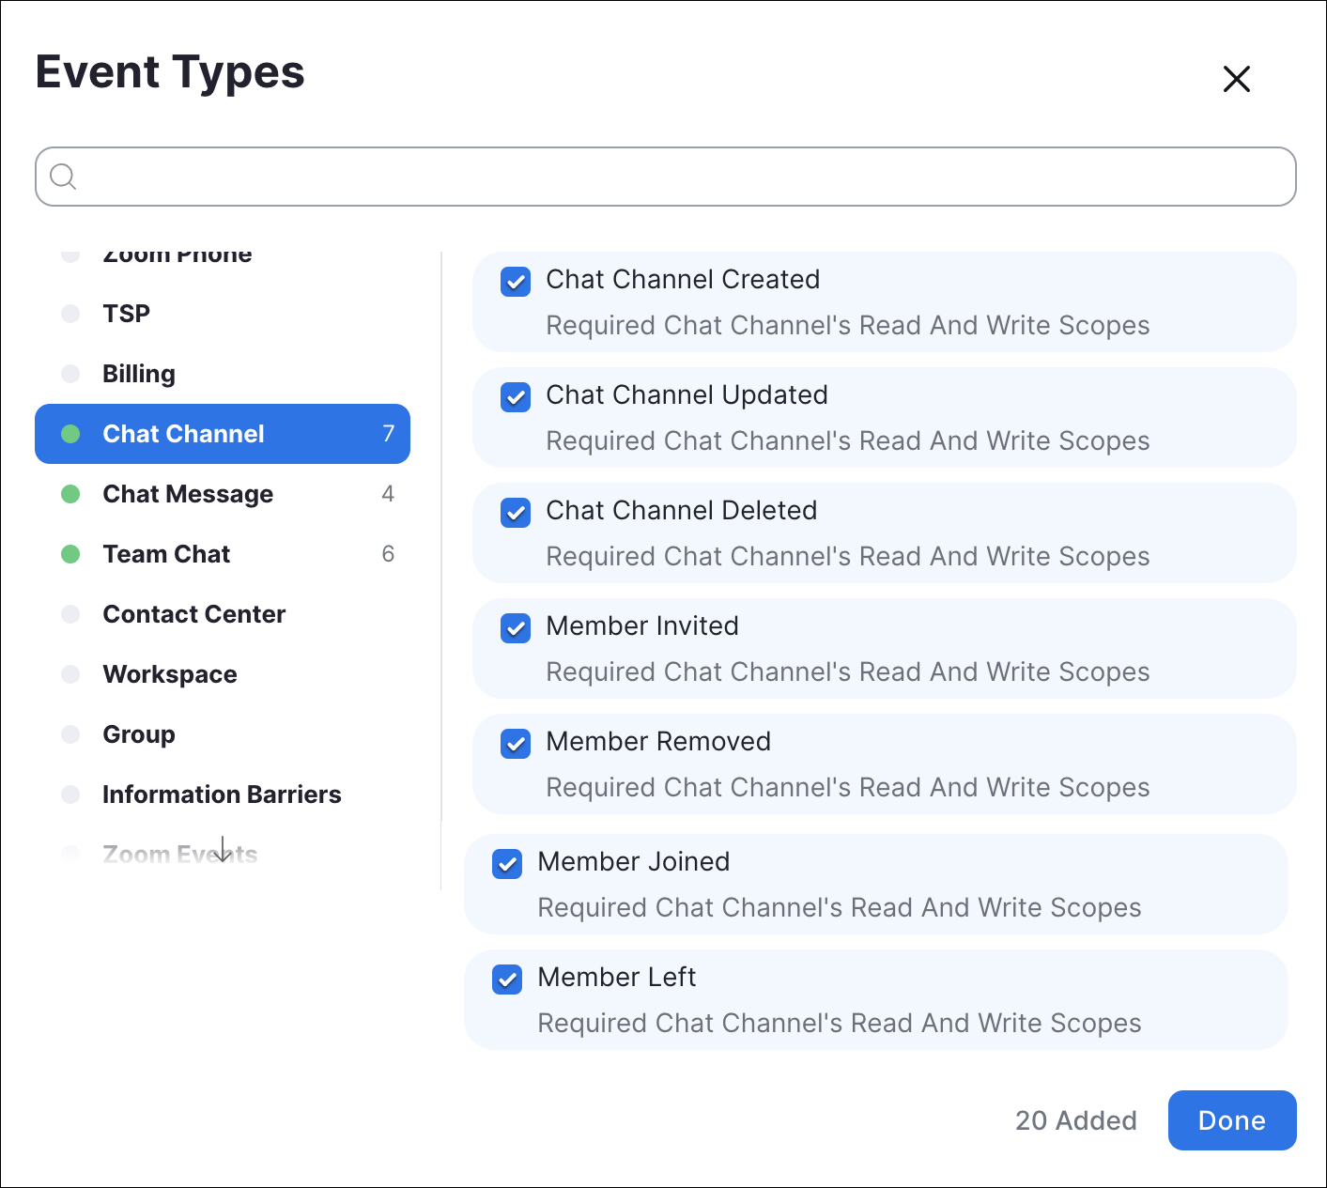The image size is (1327, 1188).
Task: Select the Chat Message category
Action: (x=188, y=494)
